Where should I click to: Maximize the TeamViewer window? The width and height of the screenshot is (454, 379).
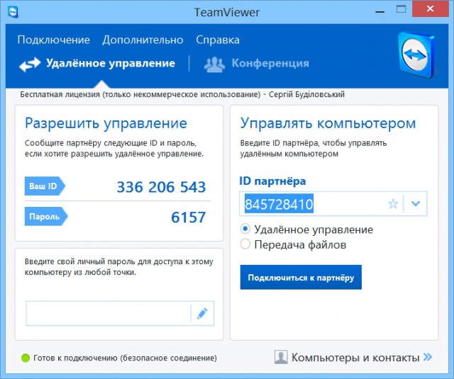pyautogui.click(x=401, y=9)
